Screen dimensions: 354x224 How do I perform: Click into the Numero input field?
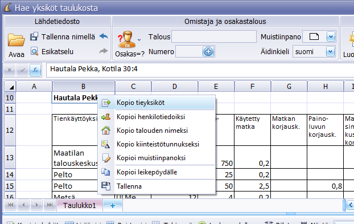tap(189, 51)
